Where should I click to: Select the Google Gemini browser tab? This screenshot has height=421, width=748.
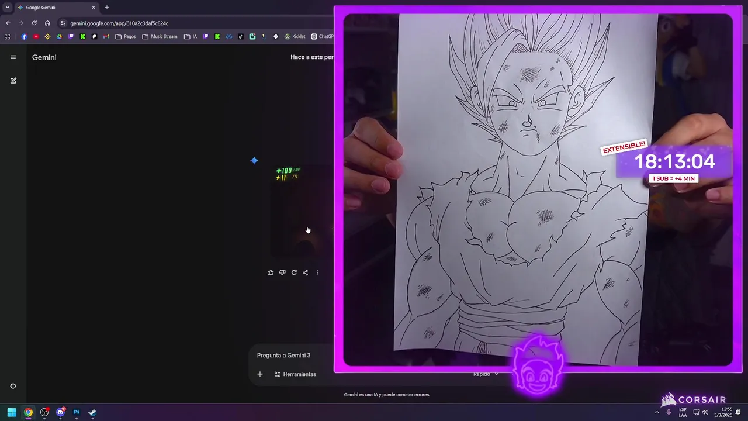[57, 8]
